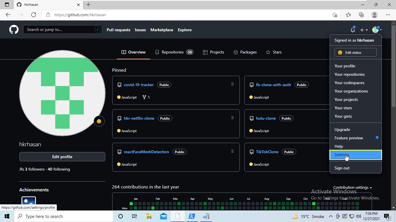Open the browser Favorites list icon
Viewport: 396px width, 222px height.
(x=348, y=15)
